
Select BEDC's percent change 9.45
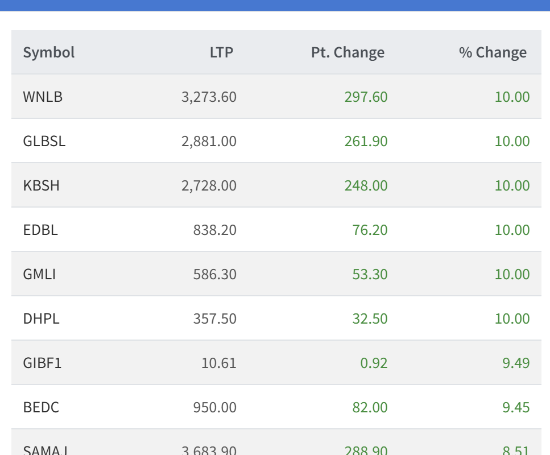pyautogui.click(x=516, y=407)
